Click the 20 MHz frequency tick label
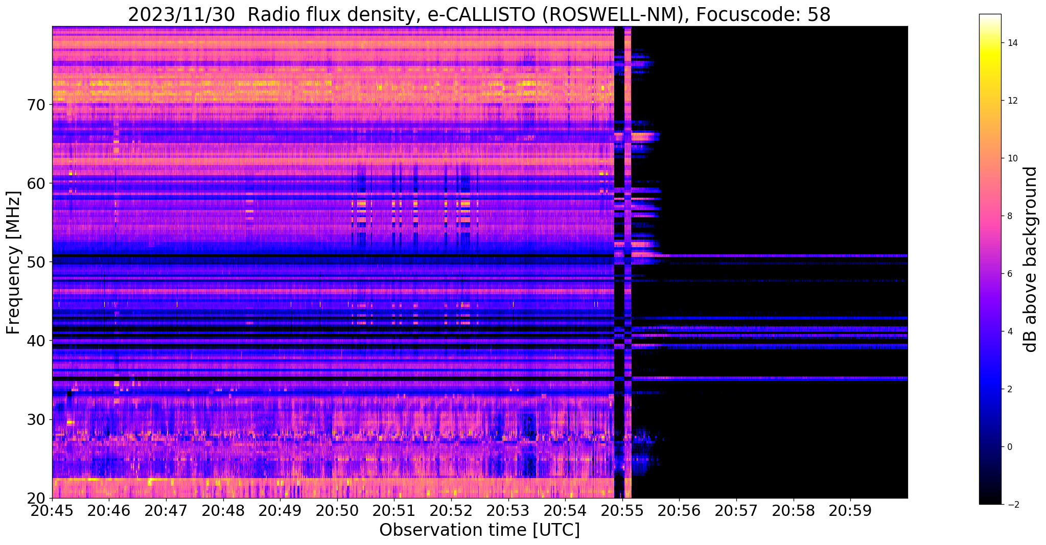The image size is (1046, 545). pyautogui.click(x=36, y=498)
